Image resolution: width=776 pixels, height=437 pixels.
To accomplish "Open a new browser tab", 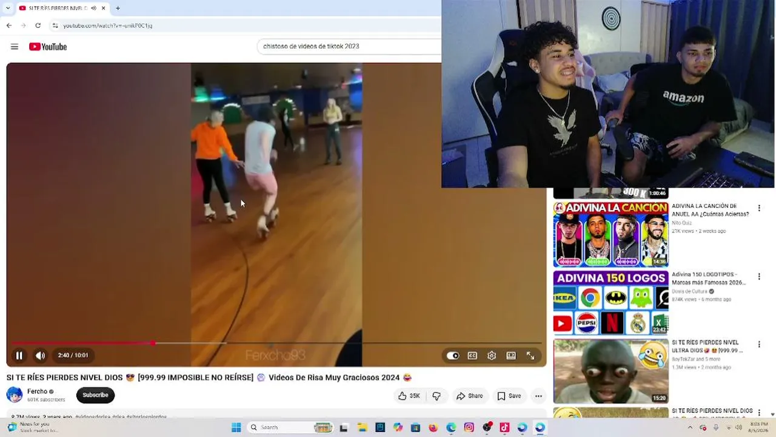I will coord(118,8).
